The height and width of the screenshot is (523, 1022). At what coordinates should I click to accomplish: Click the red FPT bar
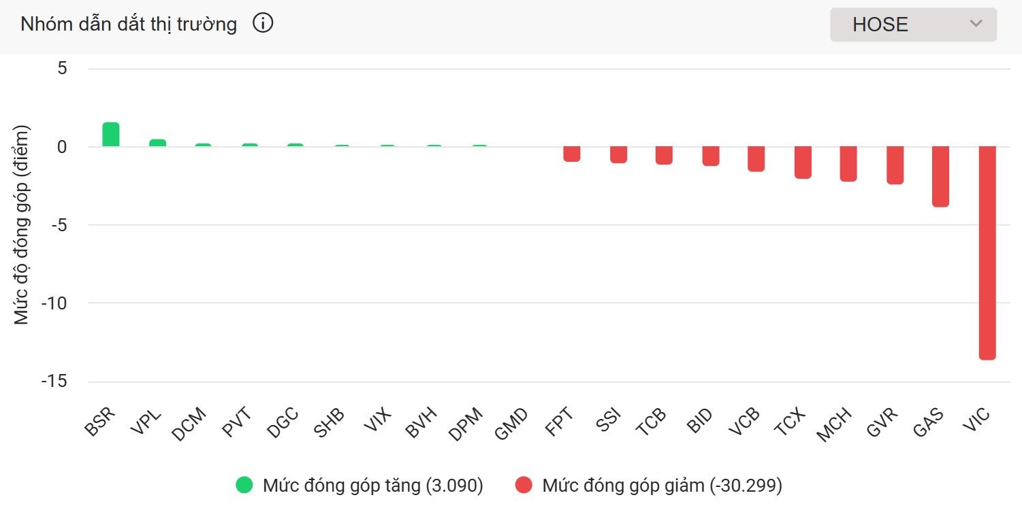571,155
